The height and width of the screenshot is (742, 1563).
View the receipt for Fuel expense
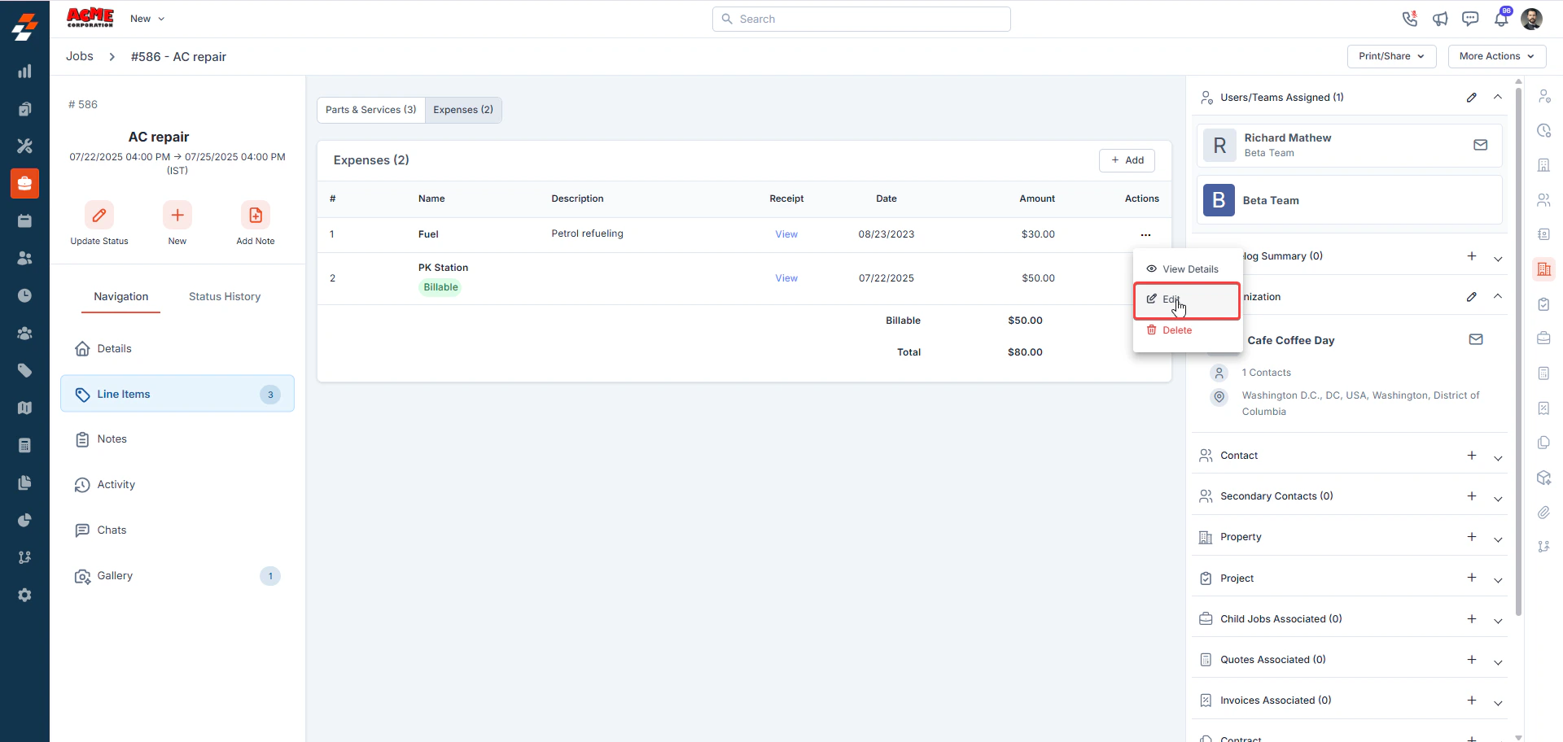[786, 234]
